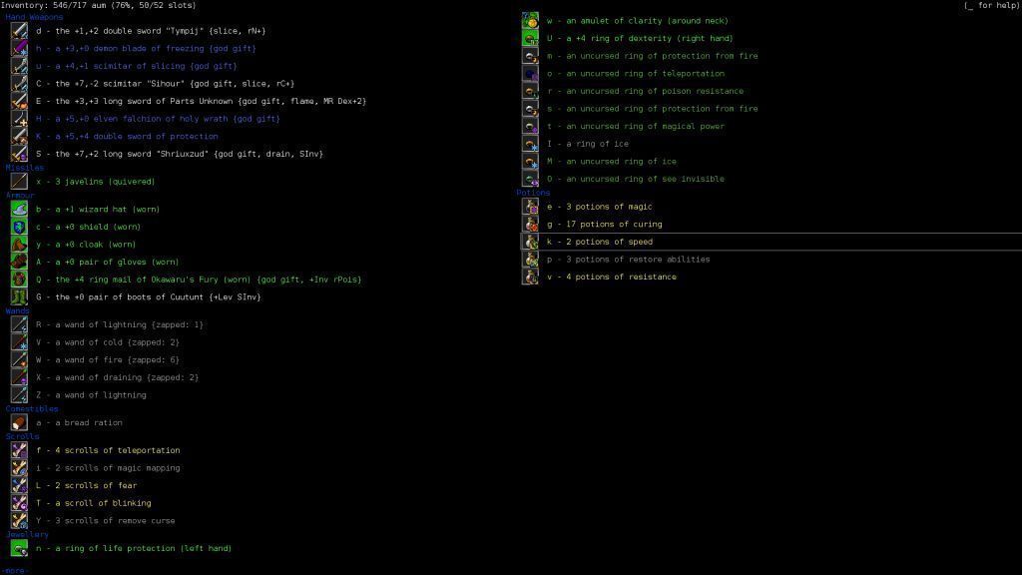Screen dimensions: 1022x575
Task: Click the Comestibles category header
Action: pos(32,408)
